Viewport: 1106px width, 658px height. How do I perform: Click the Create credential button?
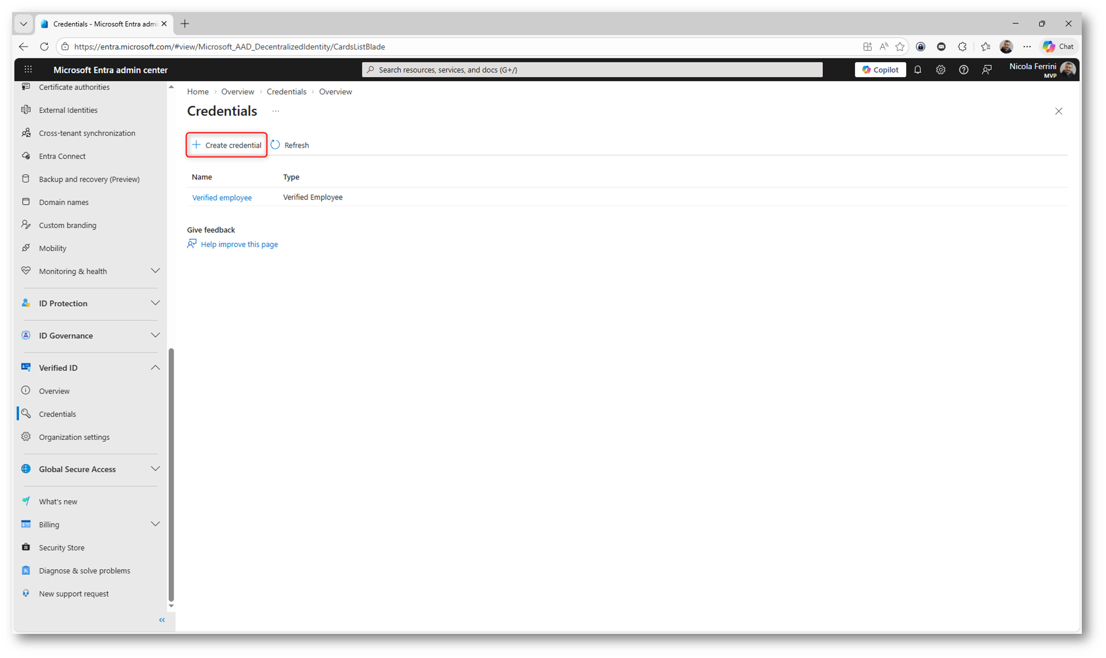click(x=227, y=145)
